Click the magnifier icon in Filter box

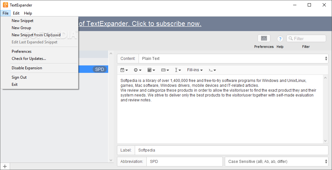[291, 39]
